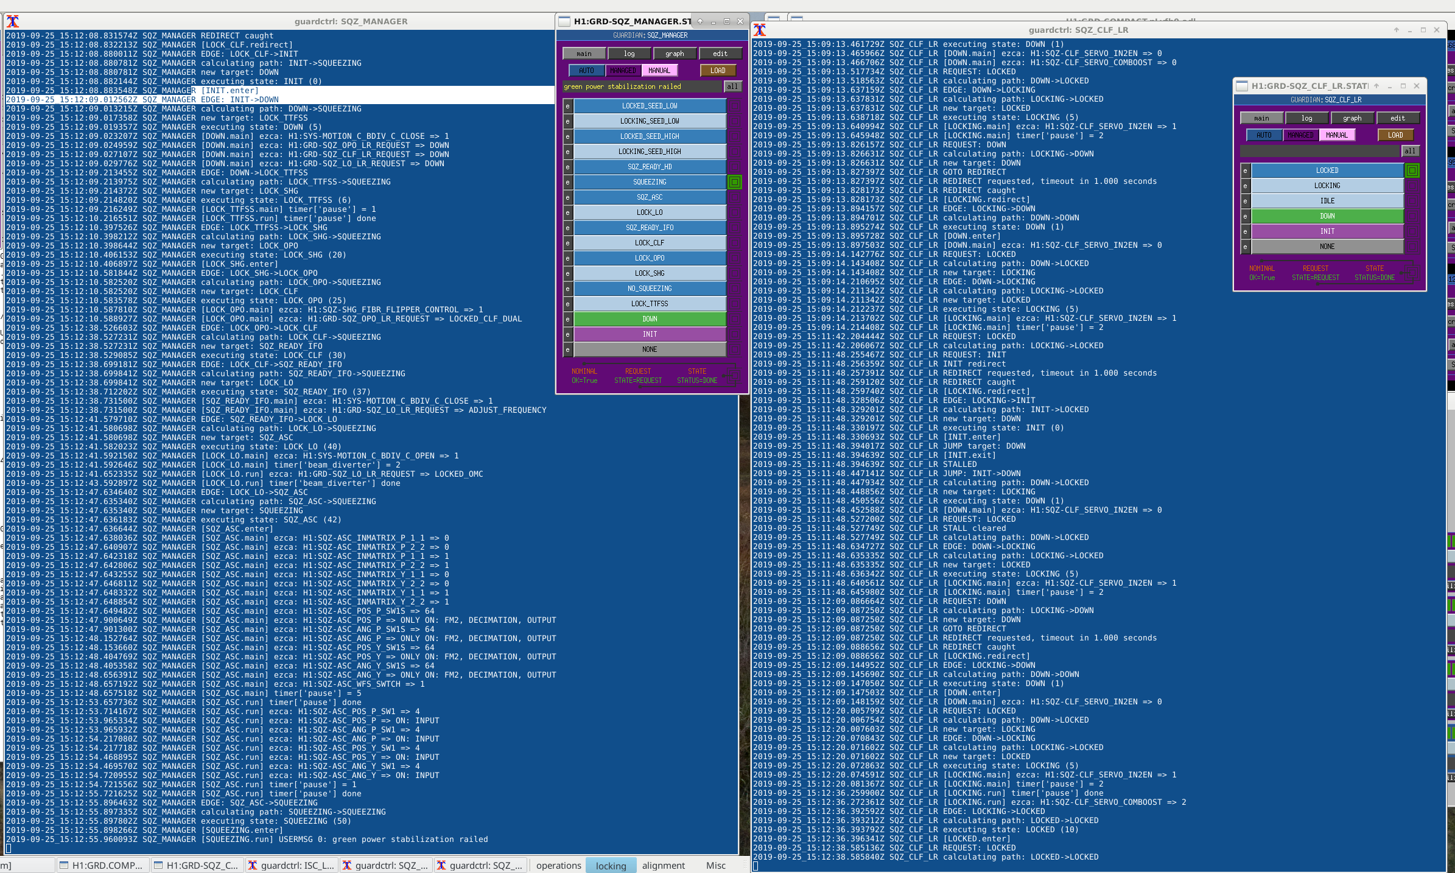Click the 'green power stabilization railed' message field
The height and width of the screenshot is (873, 1455).
coord(642,86)
